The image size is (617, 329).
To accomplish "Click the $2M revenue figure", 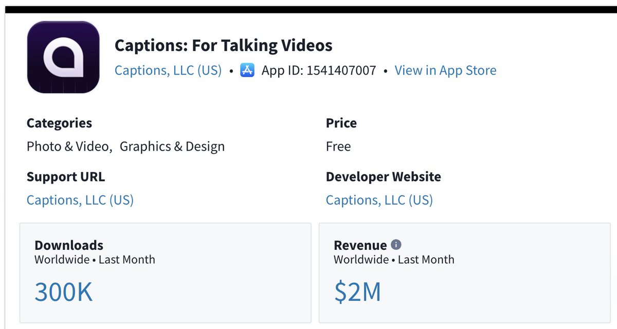I will tap(358, 292).
